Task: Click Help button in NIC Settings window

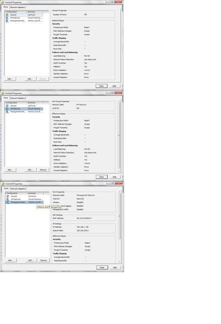Action: [x=115, y=267]
